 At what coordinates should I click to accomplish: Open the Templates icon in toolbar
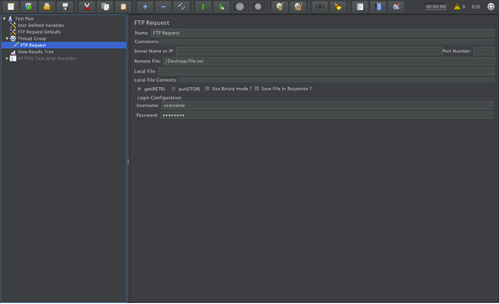coord(29,7)
